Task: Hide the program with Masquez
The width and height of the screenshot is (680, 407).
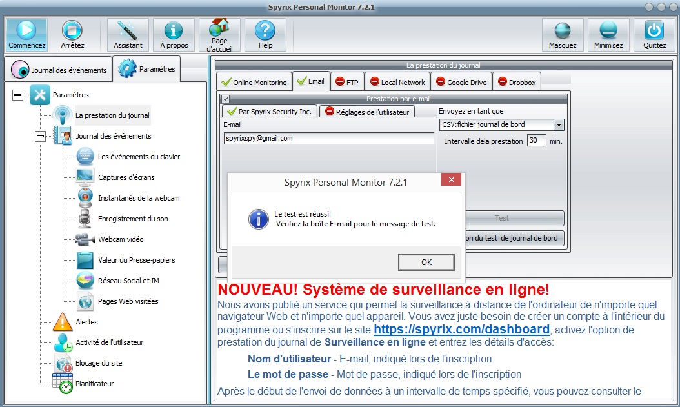Action: point(563,35)
